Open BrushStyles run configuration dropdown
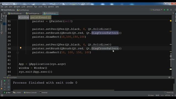This screenshot has height=99, width=176. click(156, 10)
